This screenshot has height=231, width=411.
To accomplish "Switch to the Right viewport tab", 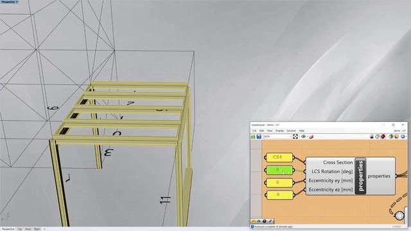I will pyautogui.click(x=37, y=229).
